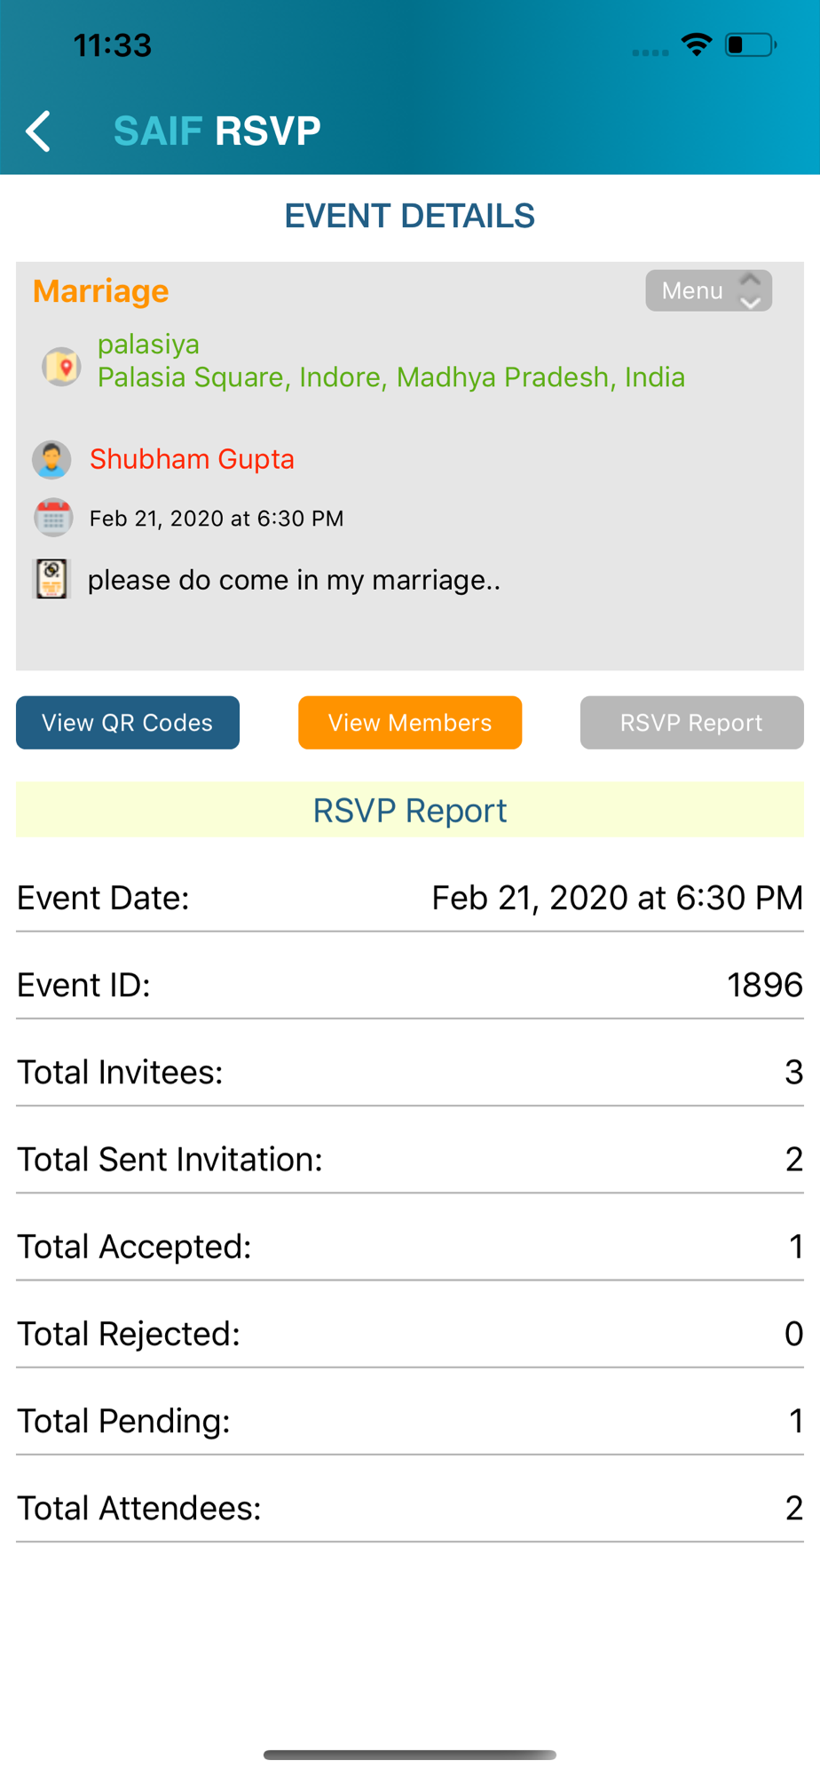Viewport: 820px width, 1776px height.
Task: Click the Menu up-down stepper arrows
Action: coord(751,290)
